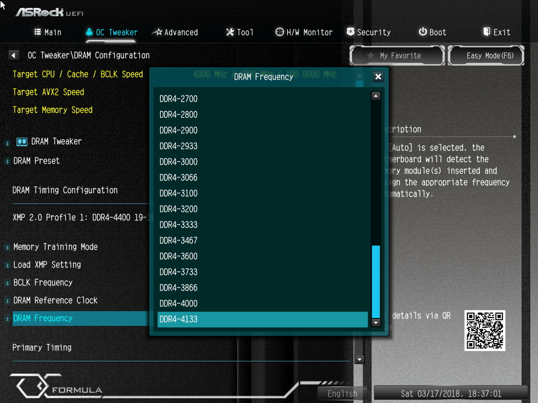538x403 pixels.
Task: Click the Security shield icon
Action: tap(350, 32)
